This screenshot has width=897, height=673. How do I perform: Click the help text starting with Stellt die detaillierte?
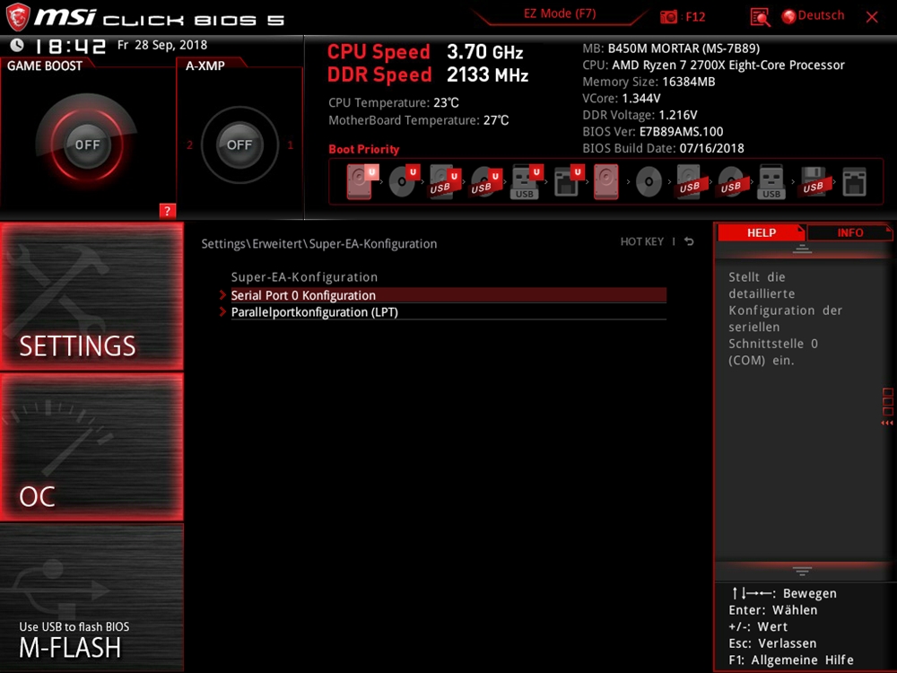click(x=785, y=319)
